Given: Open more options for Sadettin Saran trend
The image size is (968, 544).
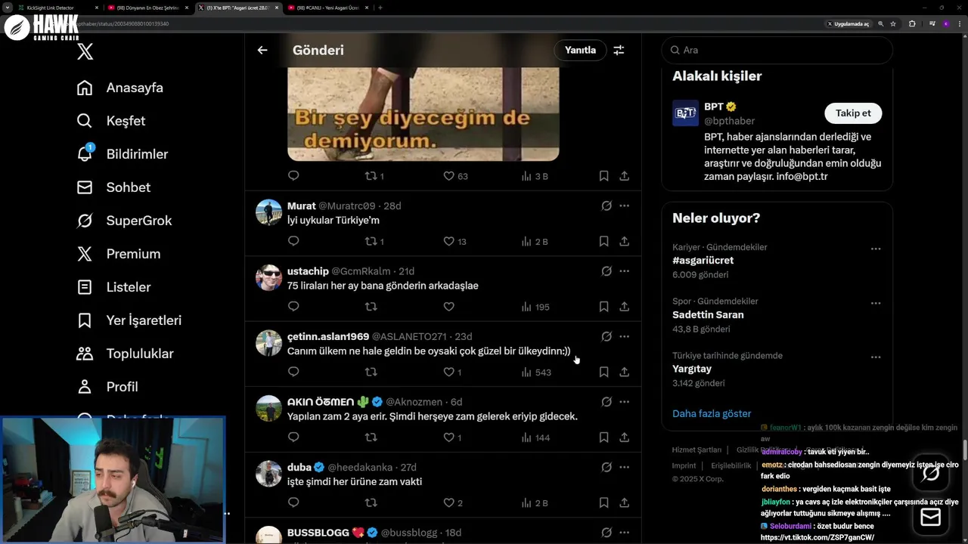Looking at the screenshot, I should (x=875, y=303).
